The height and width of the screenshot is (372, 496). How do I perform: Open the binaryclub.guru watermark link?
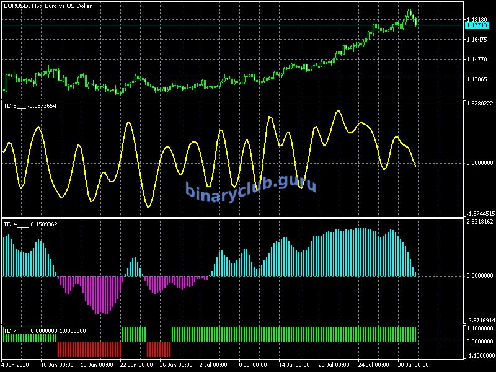tap(250, 186)
